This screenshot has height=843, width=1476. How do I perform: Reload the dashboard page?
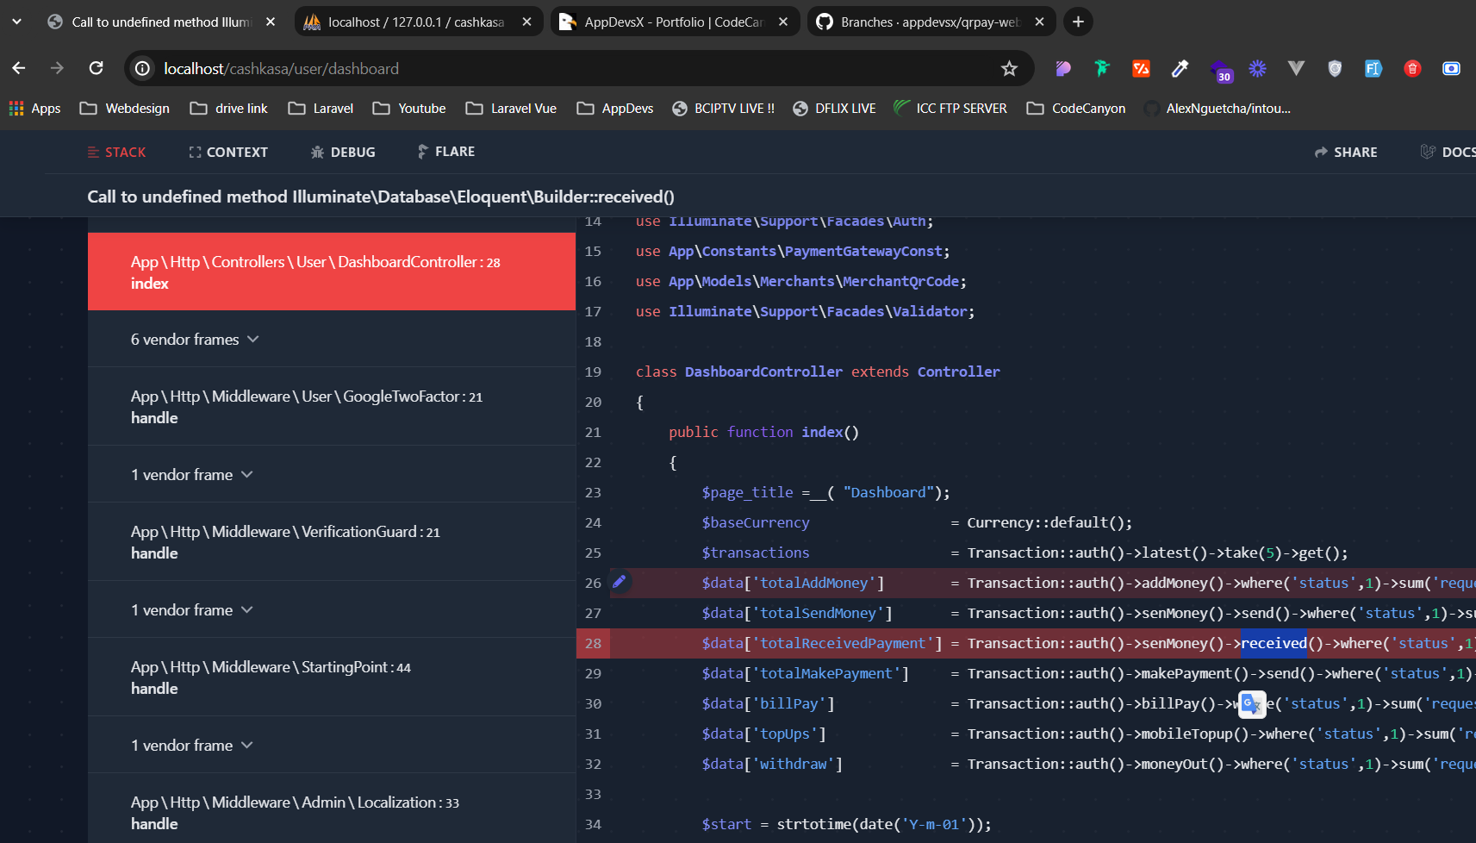click(x=97, y=68)
